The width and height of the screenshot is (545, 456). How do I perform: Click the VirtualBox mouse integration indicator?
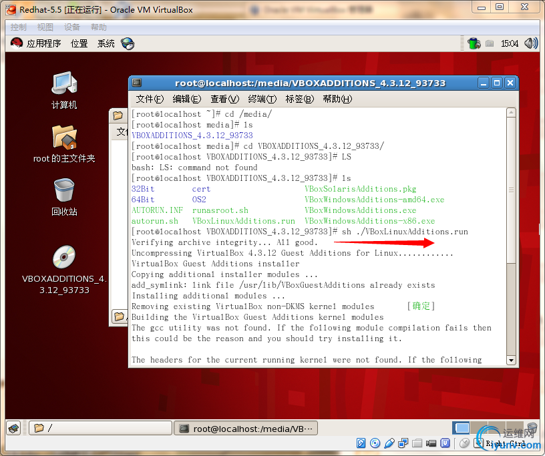coord(464,443)
